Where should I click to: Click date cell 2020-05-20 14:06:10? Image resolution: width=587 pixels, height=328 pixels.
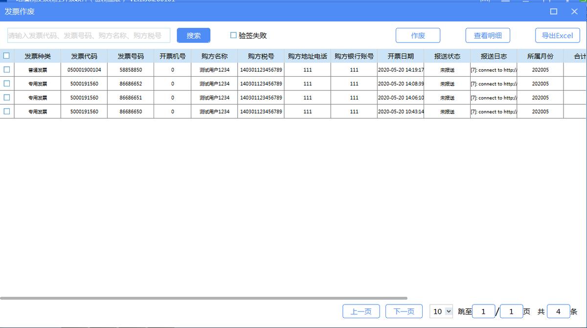401,98
